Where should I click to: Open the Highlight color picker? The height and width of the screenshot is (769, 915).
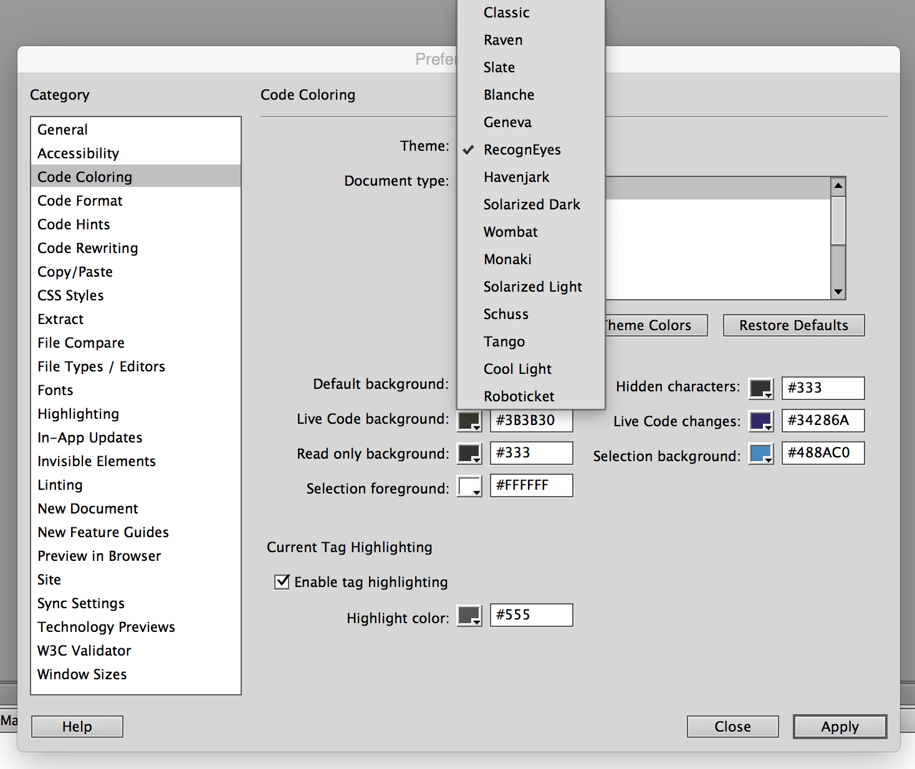coord(469,615)
